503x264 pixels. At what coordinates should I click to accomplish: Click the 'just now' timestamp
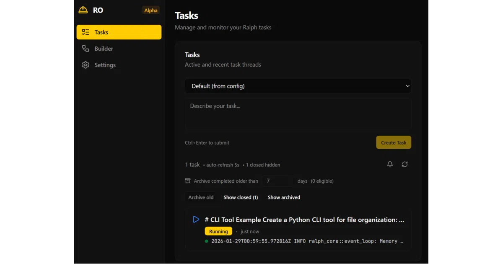pyautogui.click(x=250, y=232)
